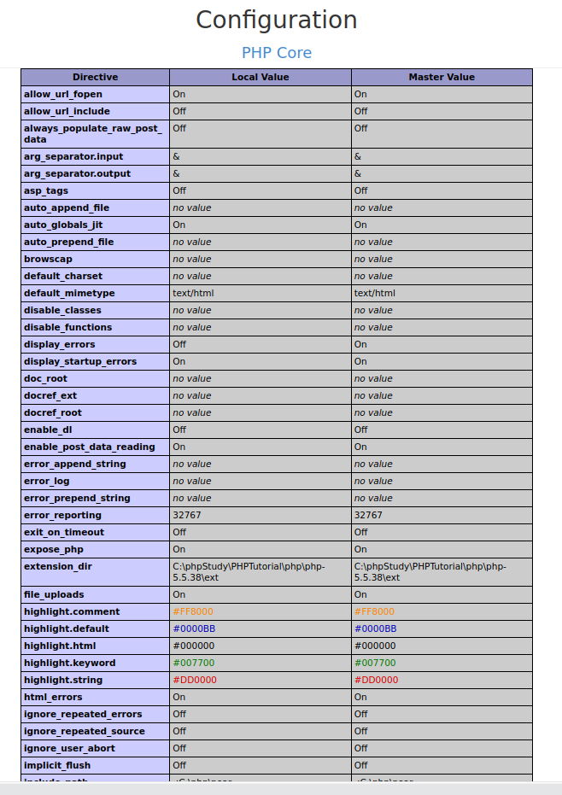Click master red value #DD0000
Image resolution: width=562 pixels, height=795 pixels.
(x=376, y=680)
